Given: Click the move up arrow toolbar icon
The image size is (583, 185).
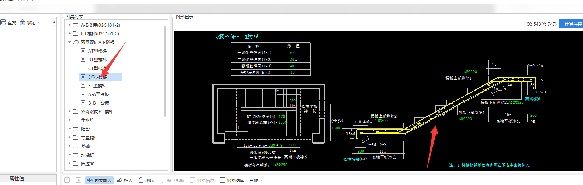Looking at the screenshot, I should pos(67,180).
